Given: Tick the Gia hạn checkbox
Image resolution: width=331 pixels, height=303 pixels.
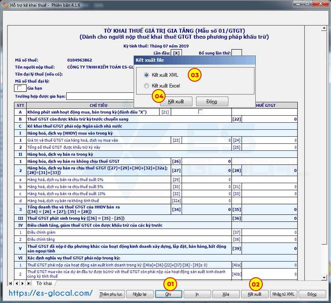Looking at the screenshot, I should (19, 88).
